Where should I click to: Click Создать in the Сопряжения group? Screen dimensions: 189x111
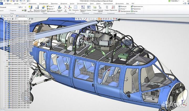click(107, 9)
